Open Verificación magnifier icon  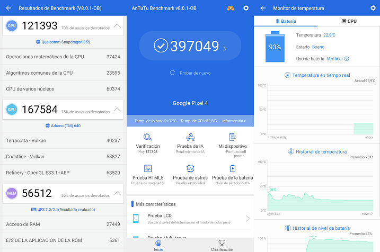(x=147, y=137)
